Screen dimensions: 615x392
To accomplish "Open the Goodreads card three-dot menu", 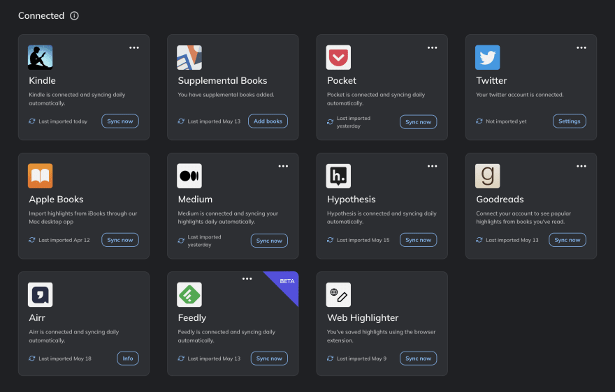I will pyautogui.click(x=581, y=167).
